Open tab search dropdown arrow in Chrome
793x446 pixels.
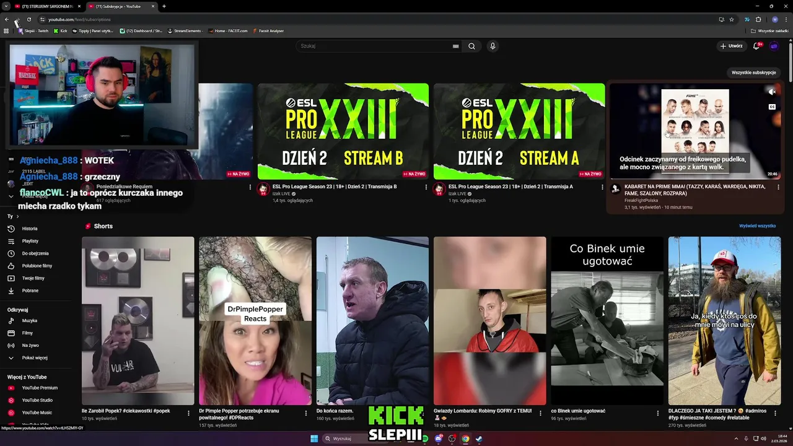tap(6, 6)
